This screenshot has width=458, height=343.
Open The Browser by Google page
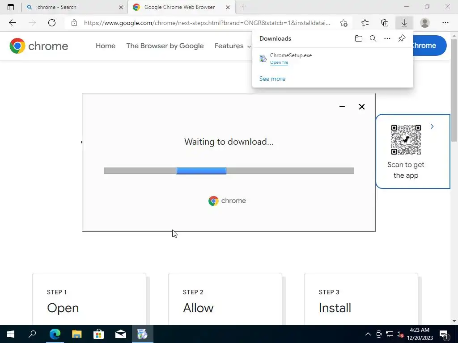click(165, 46)
